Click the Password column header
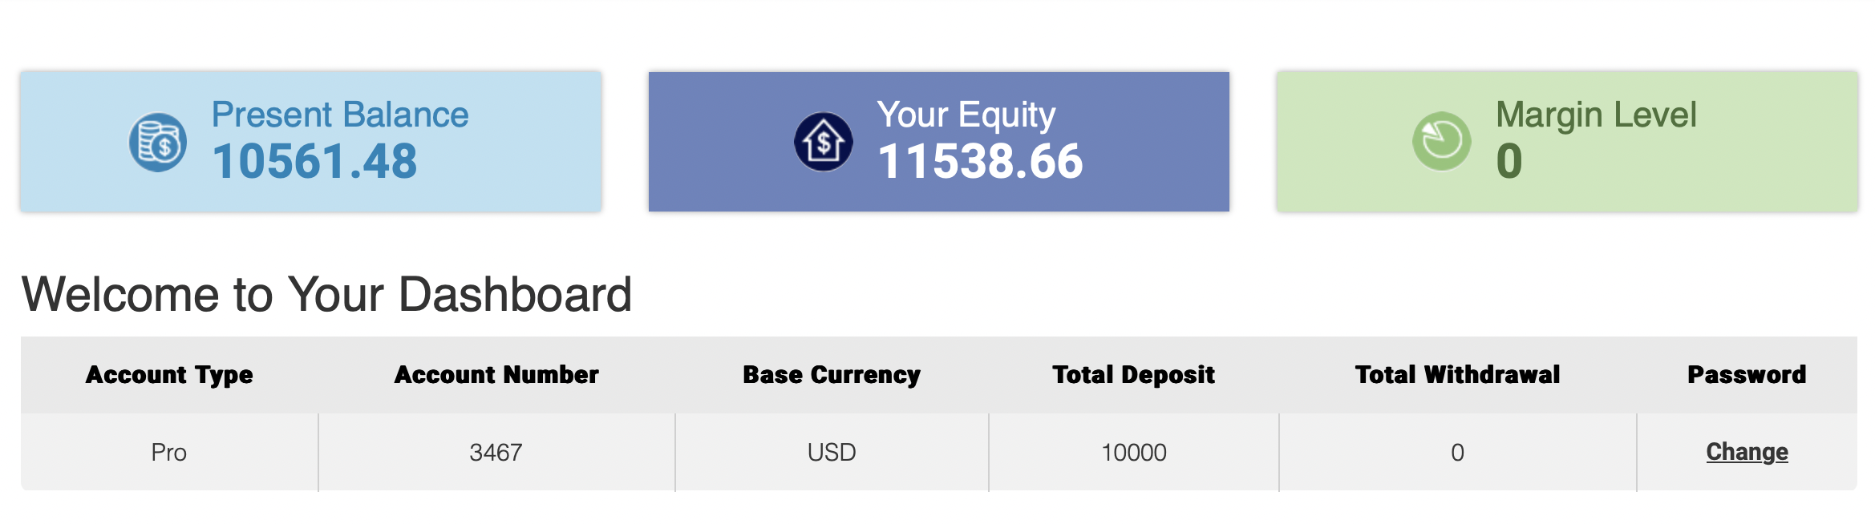The height and width of the screenshot is (524, 1875). [x=1747, y=374]
